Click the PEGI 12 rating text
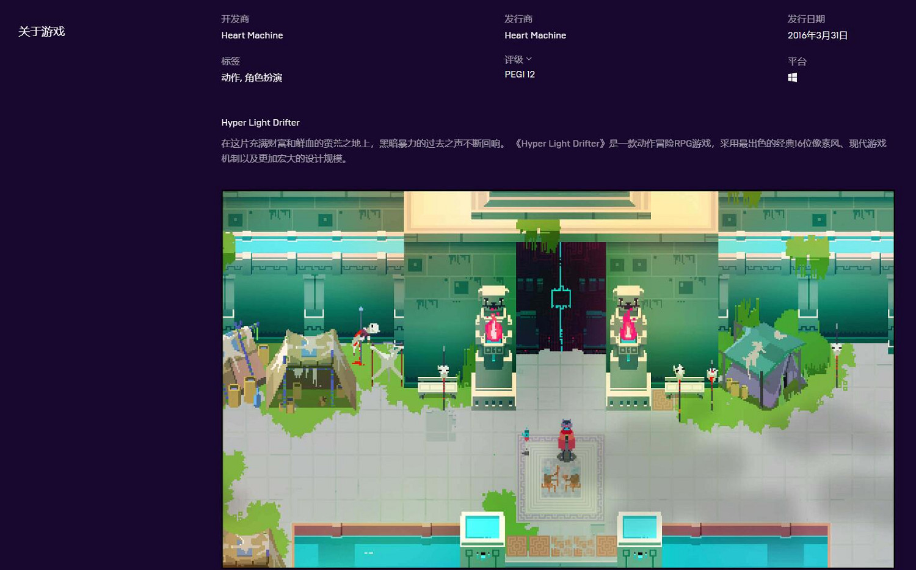Viewport: 916px width, 570px height. (519, 74)
